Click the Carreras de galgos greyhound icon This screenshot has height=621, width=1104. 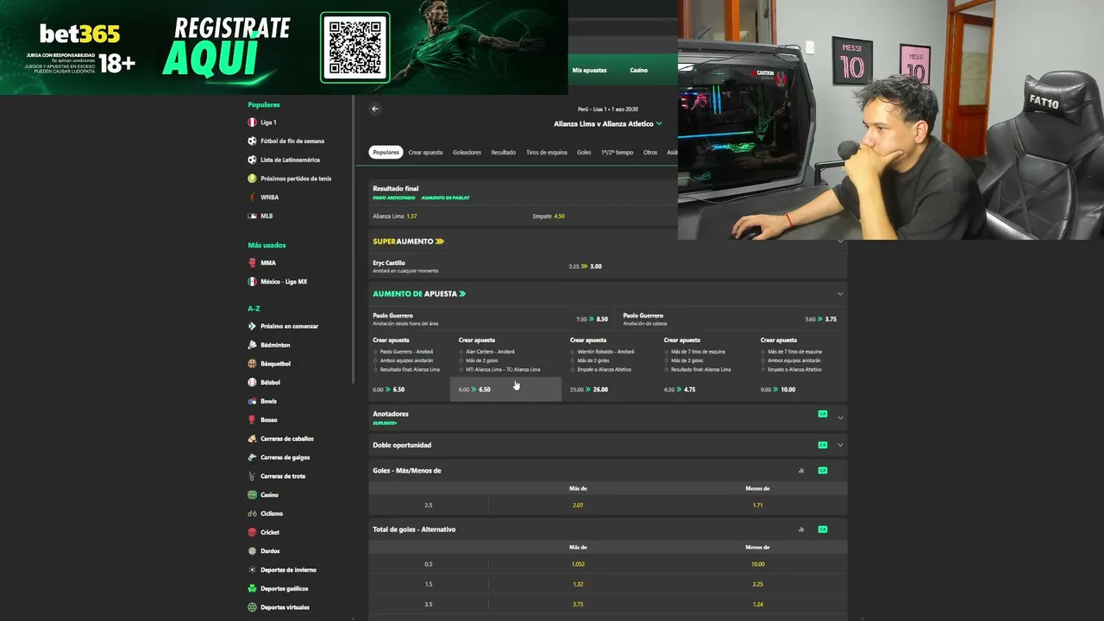[252, 457]
